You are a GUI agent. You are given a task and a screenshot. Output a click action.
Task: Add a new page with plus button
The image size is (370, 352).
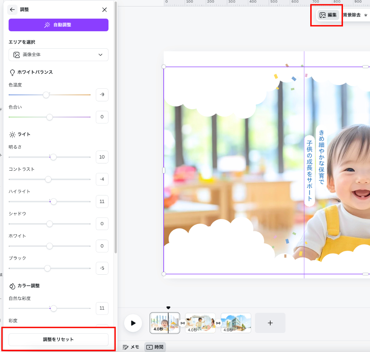click(270, 323)
